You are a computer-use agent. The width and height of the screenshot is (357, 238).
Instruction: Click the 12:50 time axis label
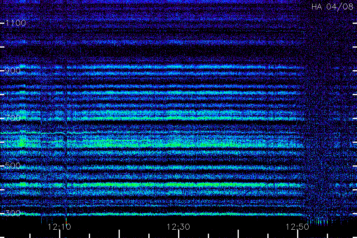pos(297,227)
